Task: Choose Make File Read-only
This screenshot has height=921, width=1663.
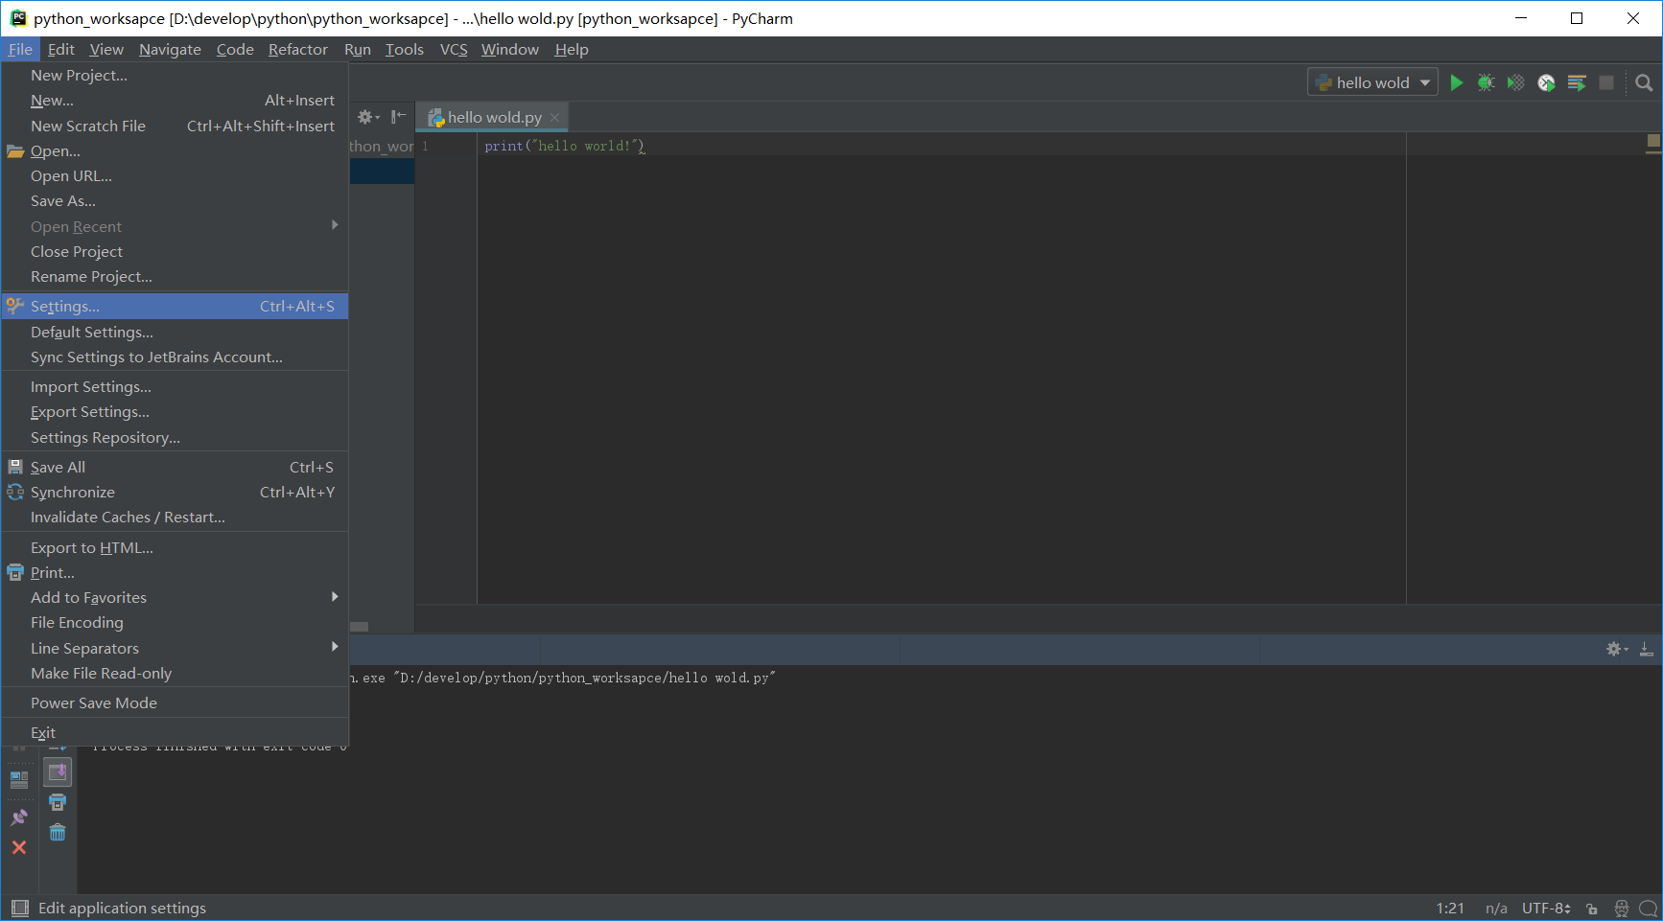Action: [175, 673]
